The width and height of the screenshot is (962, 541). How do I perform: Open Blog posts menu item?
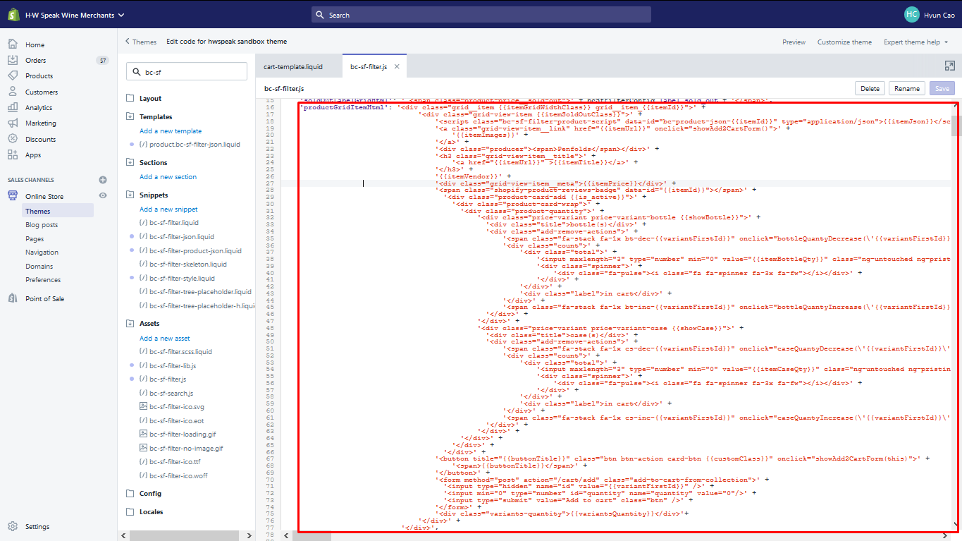pyautogui.click(x=42, y=225)
